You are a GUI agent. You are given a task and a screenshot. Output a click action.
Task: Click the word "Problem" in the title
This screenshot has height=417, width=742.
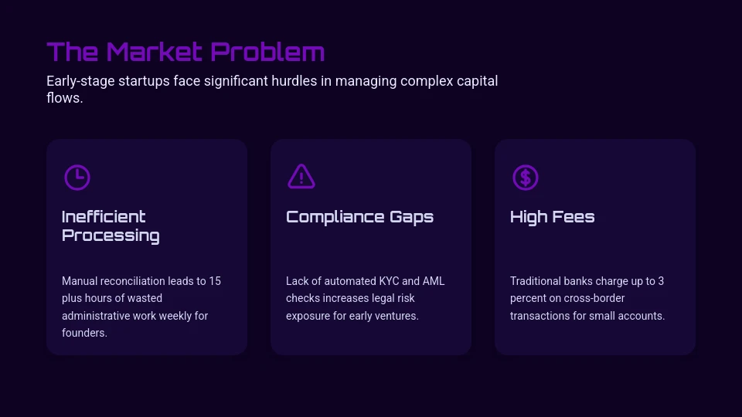coord(267,52)
